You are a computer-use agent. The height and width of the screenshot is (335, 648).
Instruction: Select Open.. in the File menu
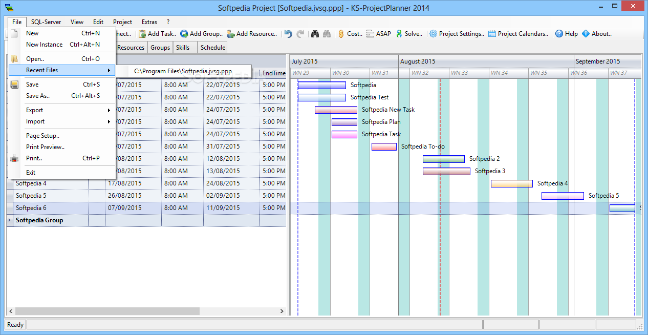pyautogui.click(x=62, y=59)
